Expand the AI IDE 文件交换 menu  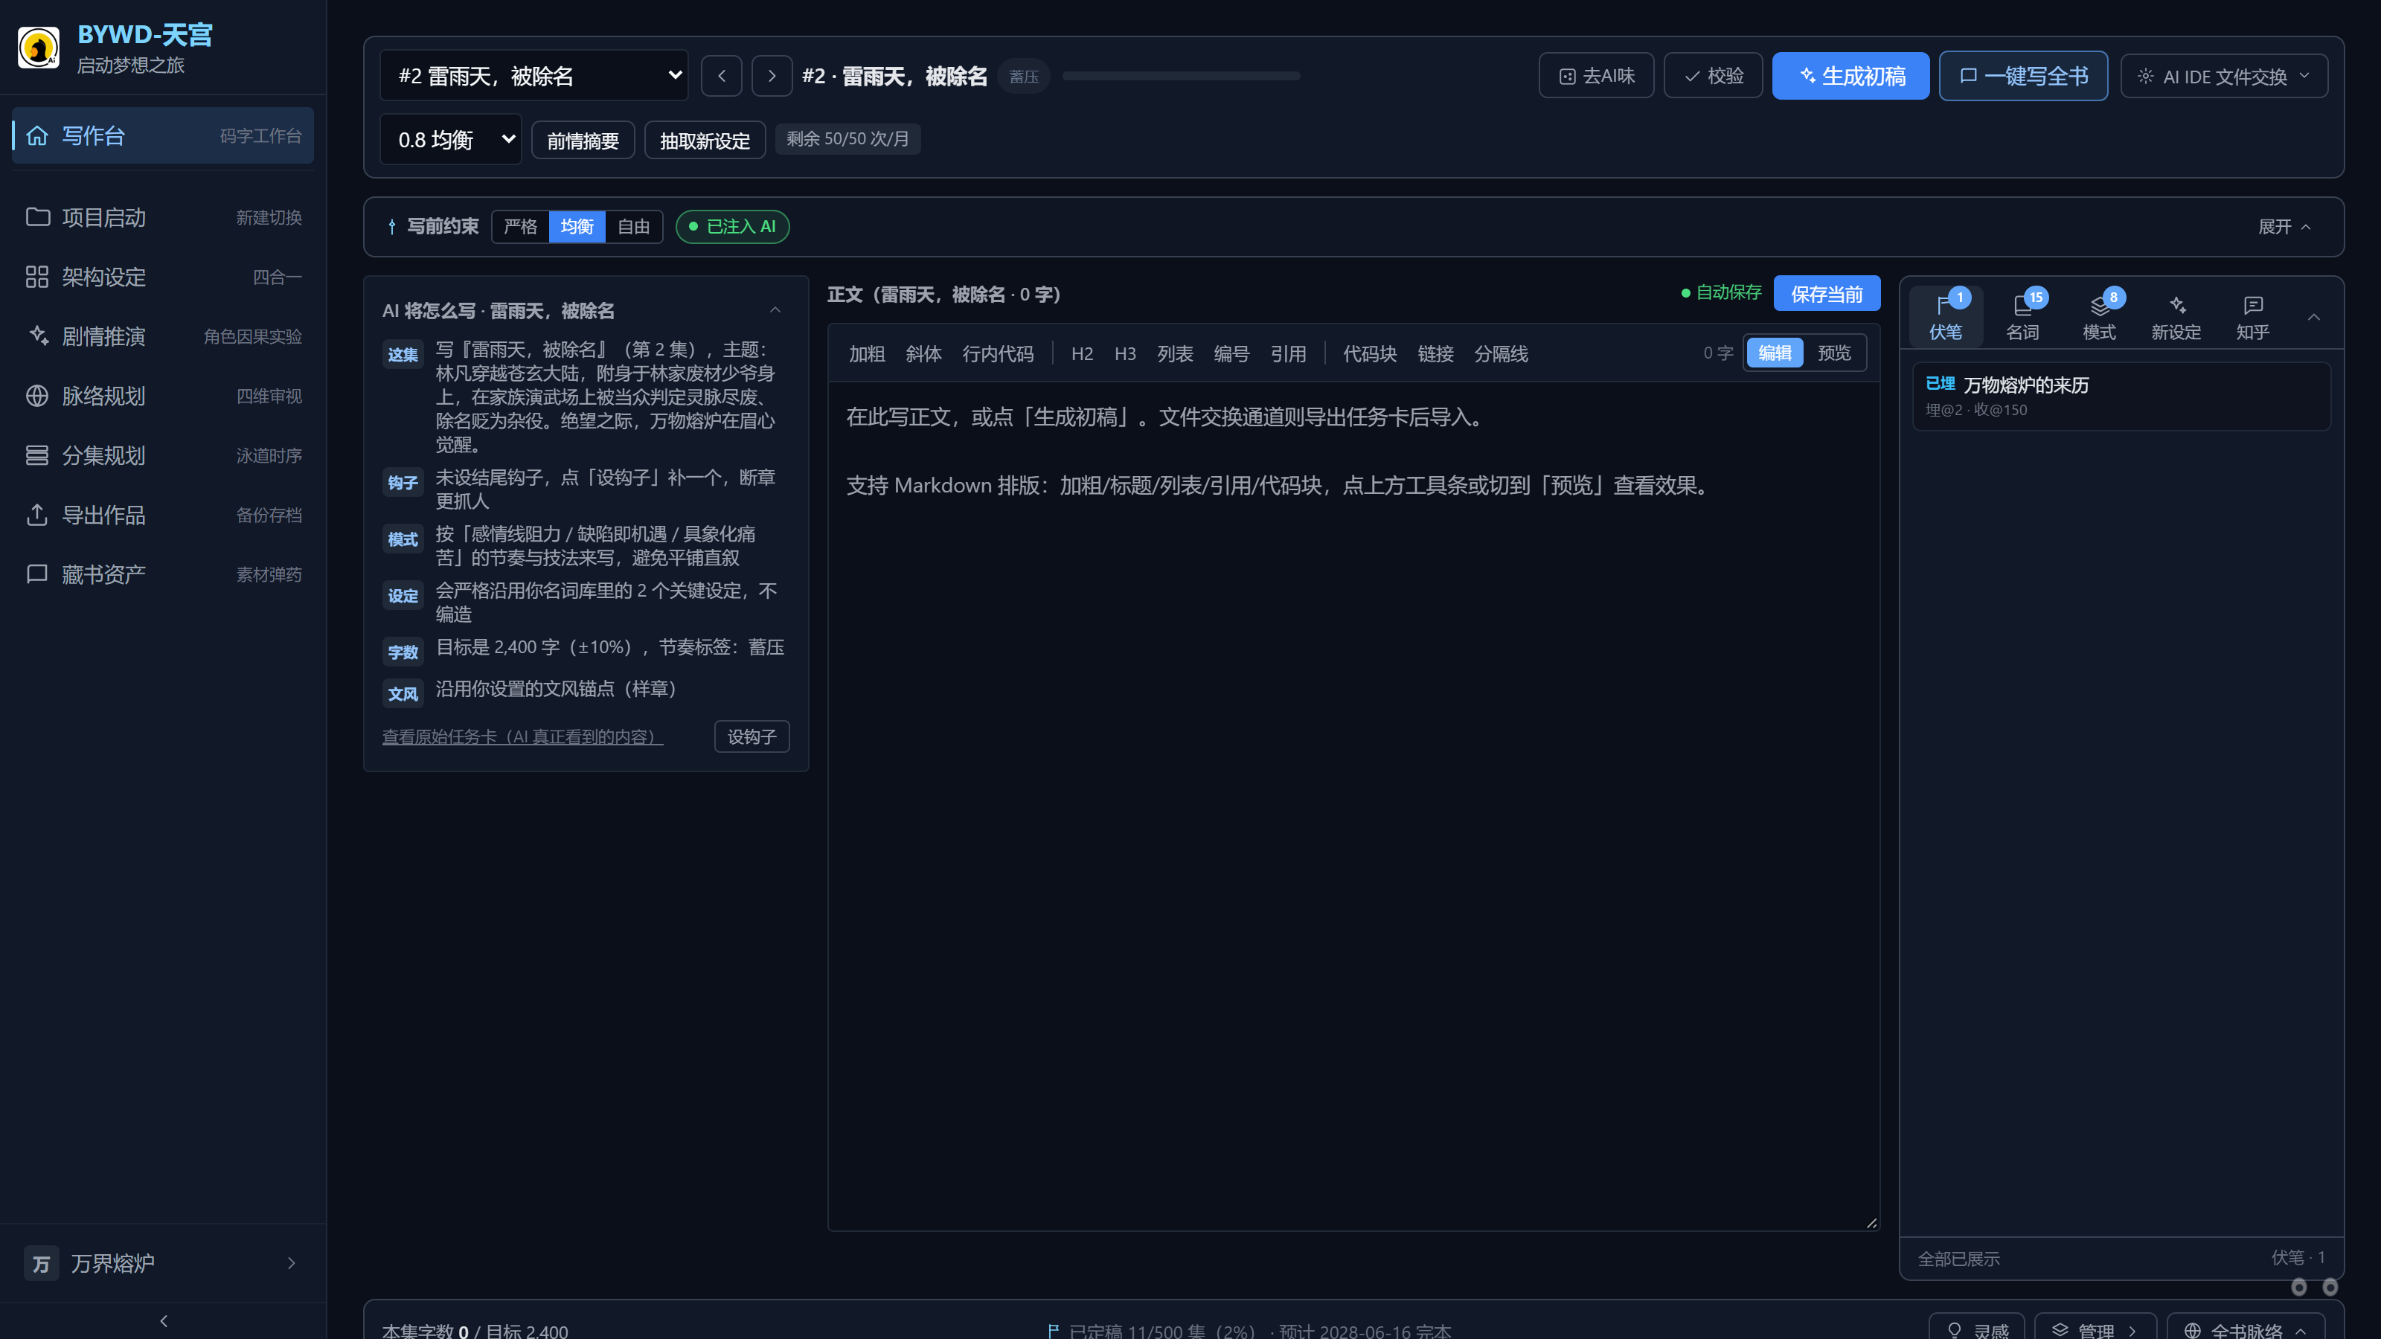(x=2224, y=76)
